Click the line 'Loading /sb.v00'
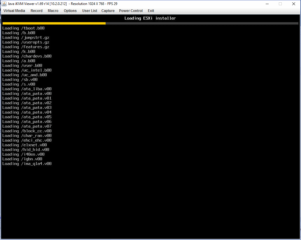301x240 pixels. click(20, 79)
